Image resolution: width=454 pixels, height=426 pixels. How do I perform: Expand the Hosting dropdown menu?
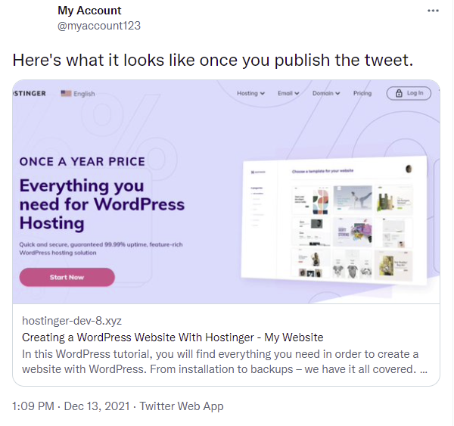click(x=250, y=93)
